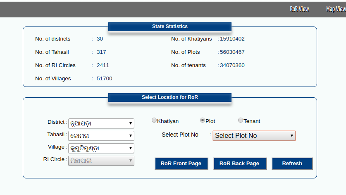This screenshot has width=346, height=195.
Task: Select the Khatiyan radio button
Action: (x=154, y=120)
